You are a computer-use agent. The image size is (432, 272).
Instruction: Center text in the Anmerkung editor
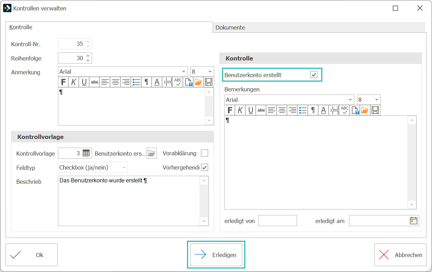tap(115, 82)
